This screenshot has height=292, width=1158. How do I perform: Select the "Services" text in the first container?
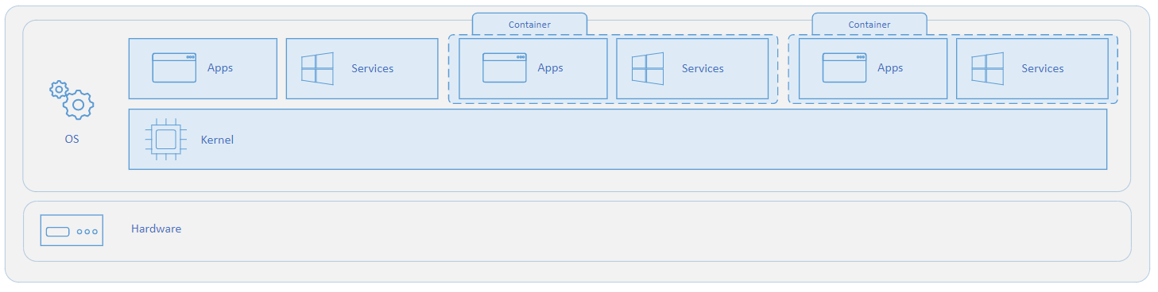(x=703, y=68)
